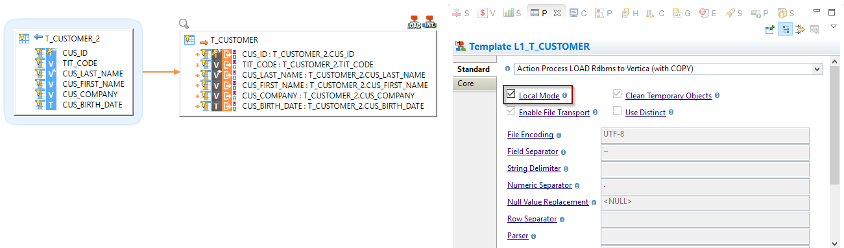Click the info icon next to Use Distinct
The width and height of the screenshot is (844, 248).
tap(671, 113)
